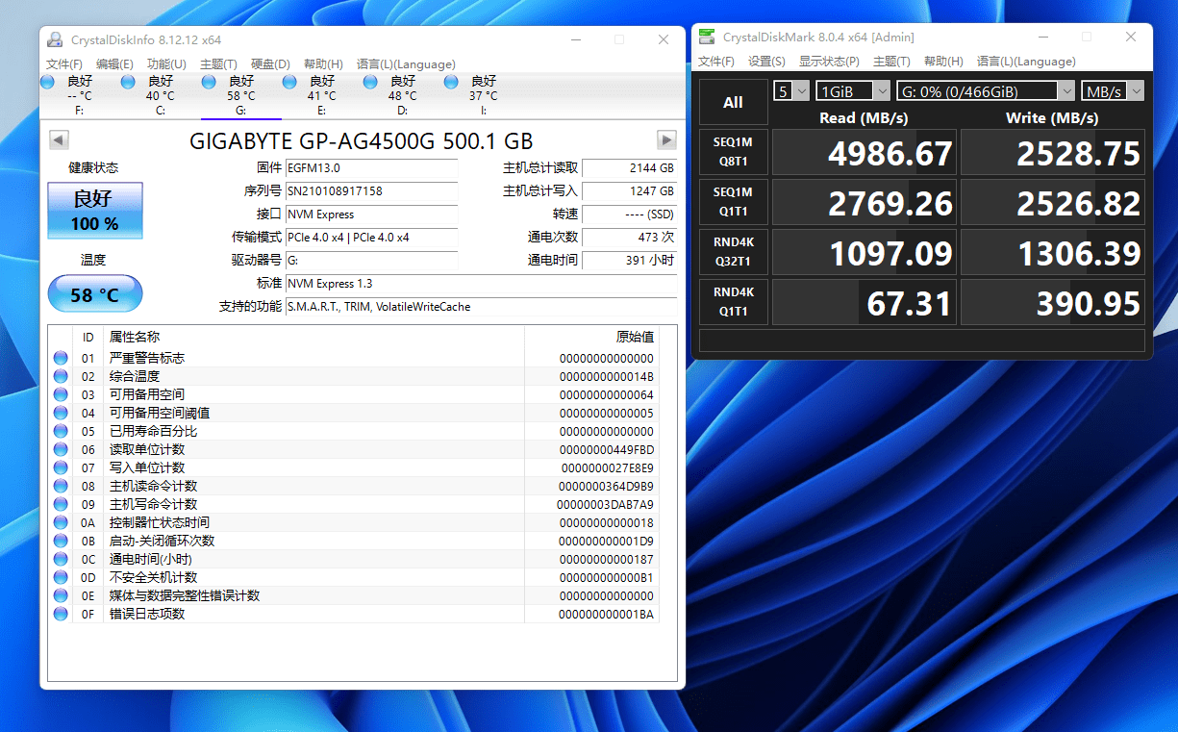Click status orb for attribute 05 已用寿命百分比
Screen dimensions: 1178x732
pyautogui.click(x=62, y=431)
